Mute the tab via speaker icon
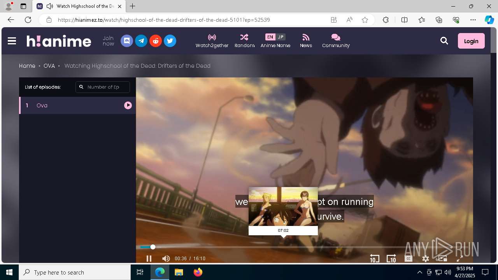Image resolution: width=498 pixels, height=280 pixels. 50,6
